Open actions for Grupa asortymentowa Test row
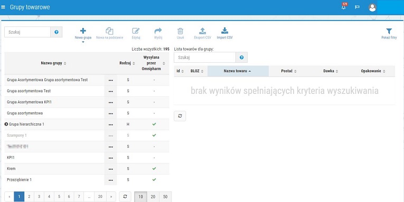This screenshot has height=202, width=404. 111,91
